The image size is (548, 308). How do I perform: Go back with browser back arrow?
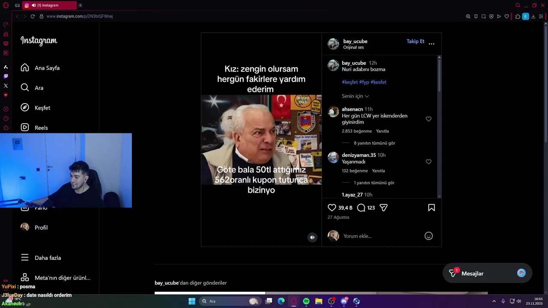click(17, 16)
